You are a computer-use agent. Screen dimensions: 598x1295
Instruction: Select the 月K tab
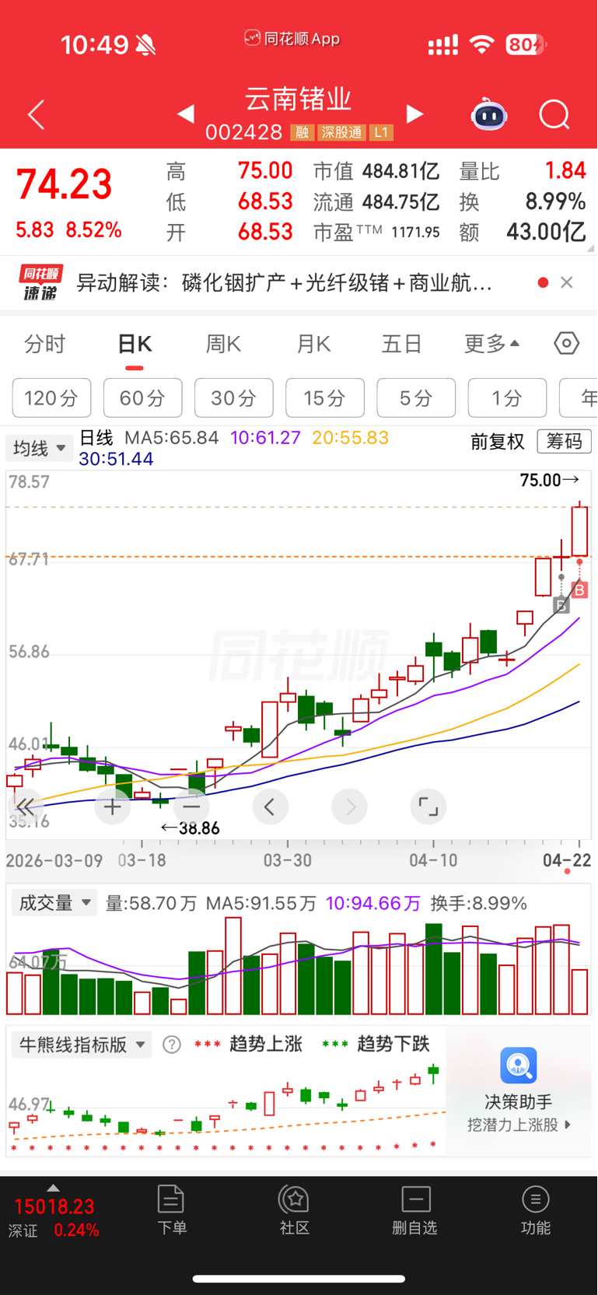tap(313, 344)
